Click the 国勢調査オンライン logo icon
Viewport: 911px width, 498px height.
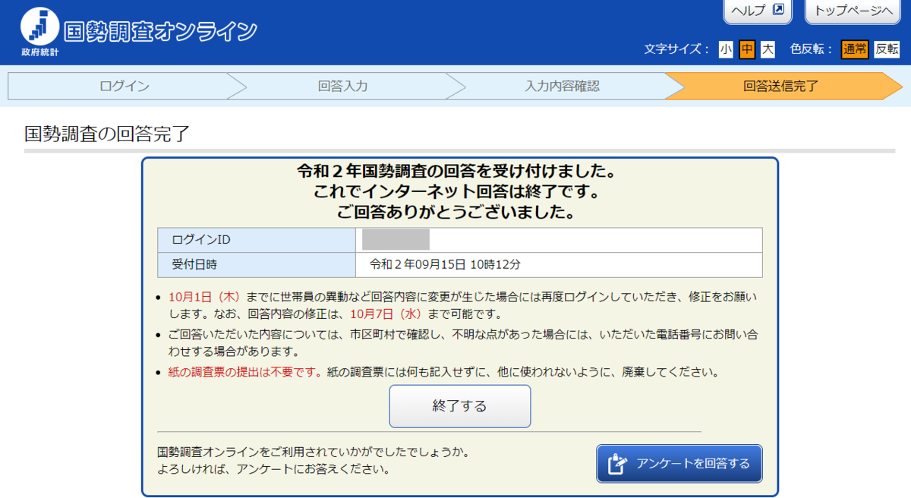pos(39,27)
